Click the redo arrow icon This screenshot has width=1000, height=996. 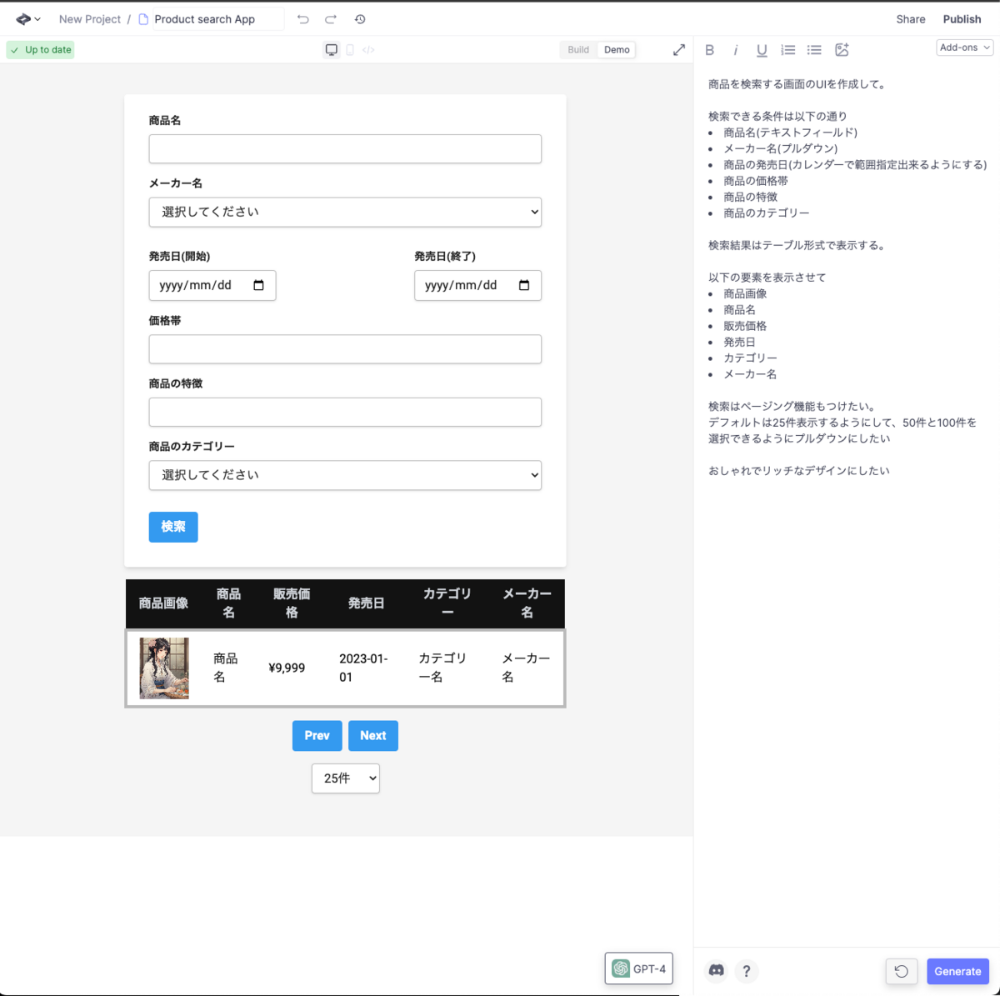331,19
